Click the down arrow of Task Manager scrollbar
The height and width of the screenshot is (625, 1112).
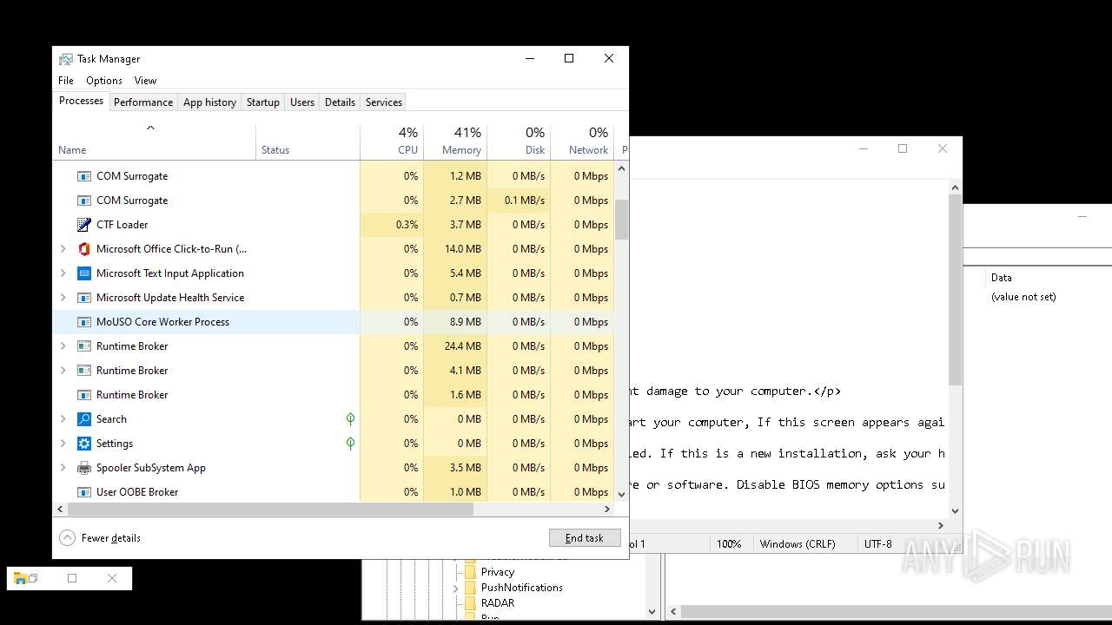click(x=621, y=494)
